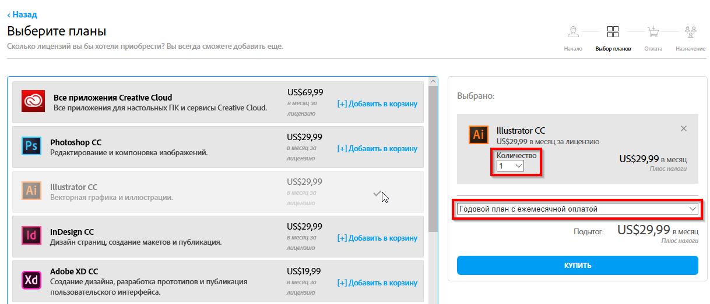
Task: Add InDesign CC to the cart
Action: click(377, 238)
